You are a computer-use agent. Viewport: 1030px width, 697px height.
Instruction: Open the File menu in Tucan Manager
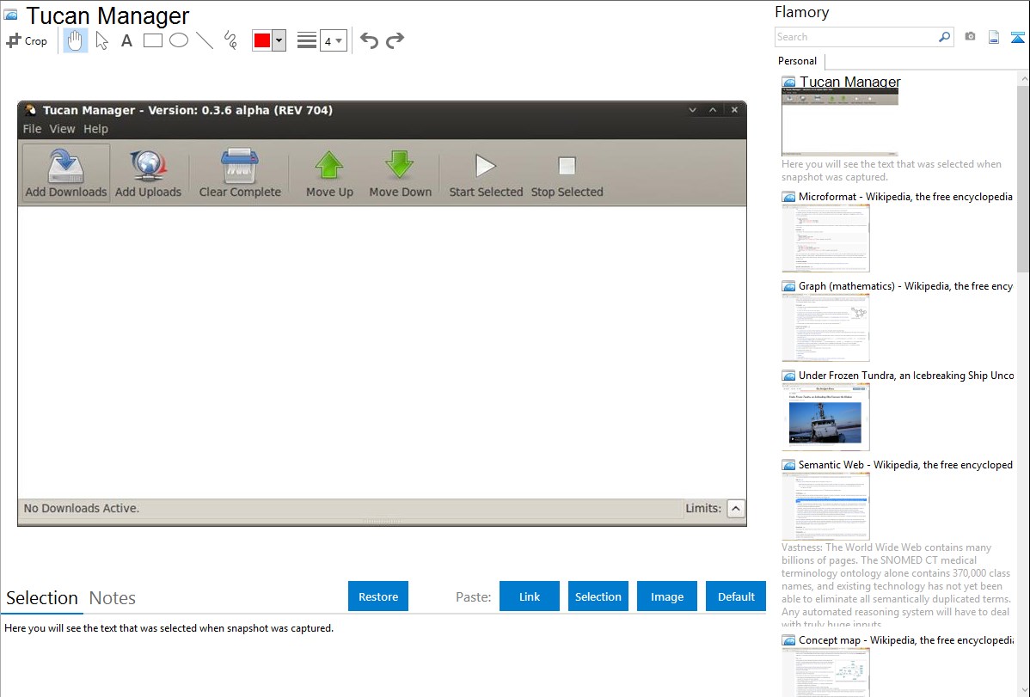(x=32, y=129)
